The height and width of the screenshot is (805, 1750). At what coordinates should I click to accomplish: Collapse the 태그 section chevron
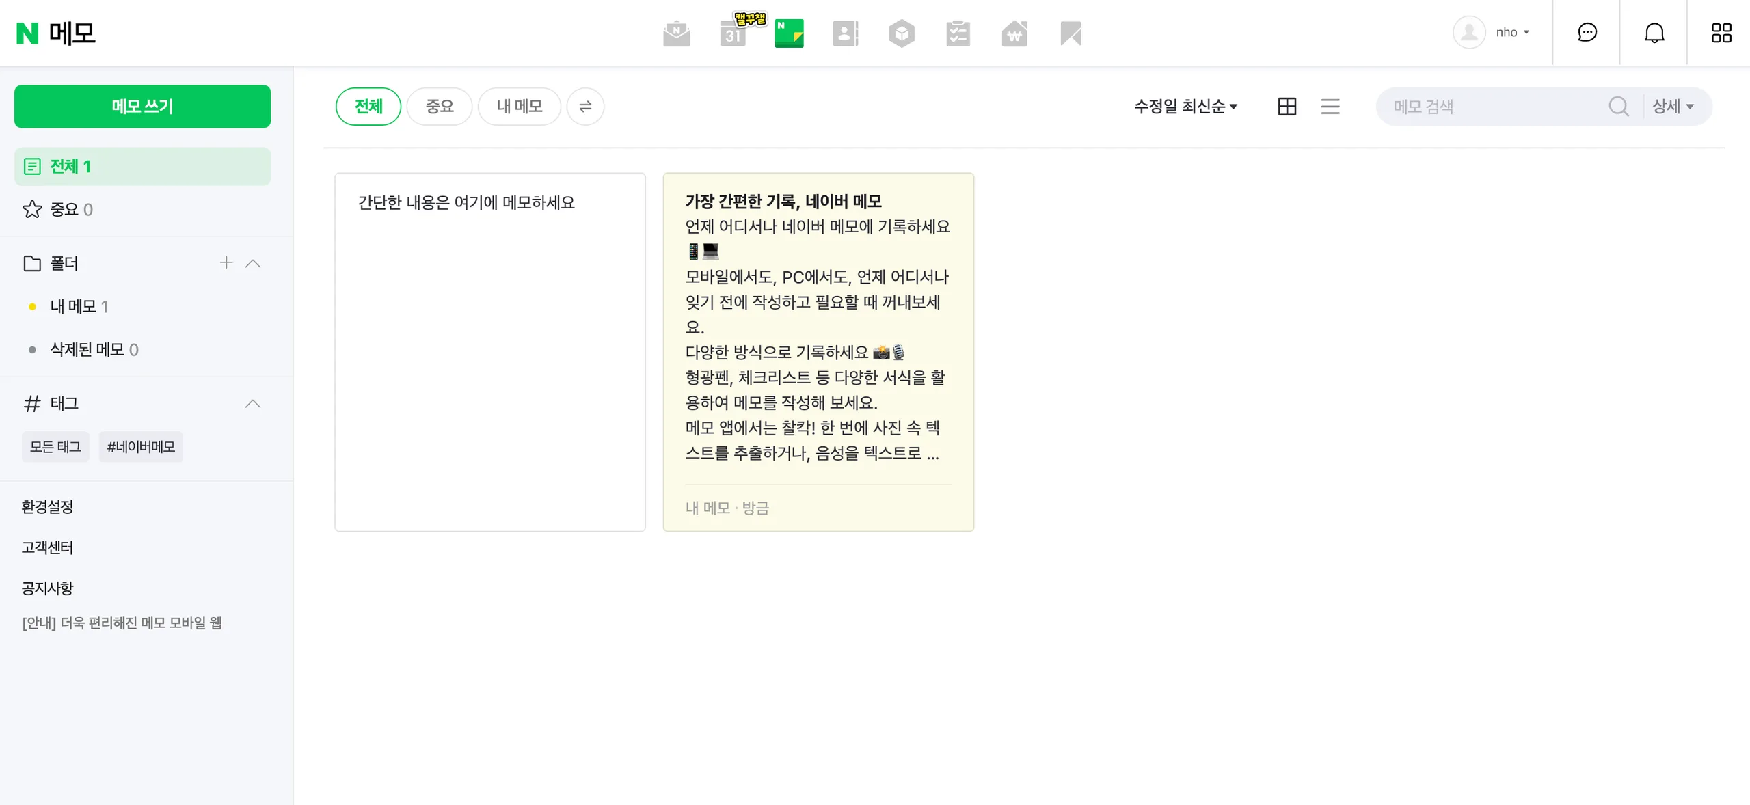(x=253, y=404)
